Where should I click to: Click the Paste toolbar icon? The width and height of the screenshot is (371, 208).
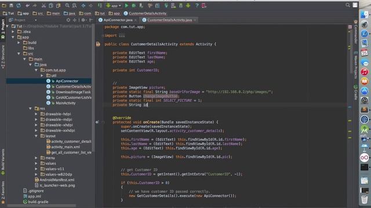[x=58, y=5]
